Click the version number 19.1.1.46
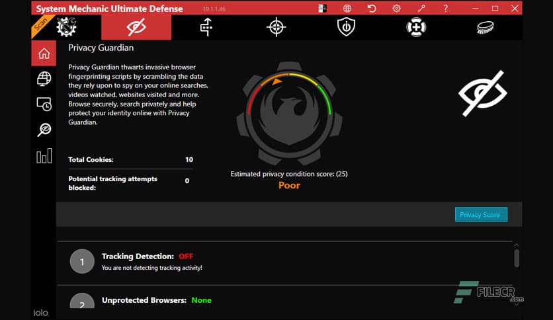553x320 pixels. (214, 9)
